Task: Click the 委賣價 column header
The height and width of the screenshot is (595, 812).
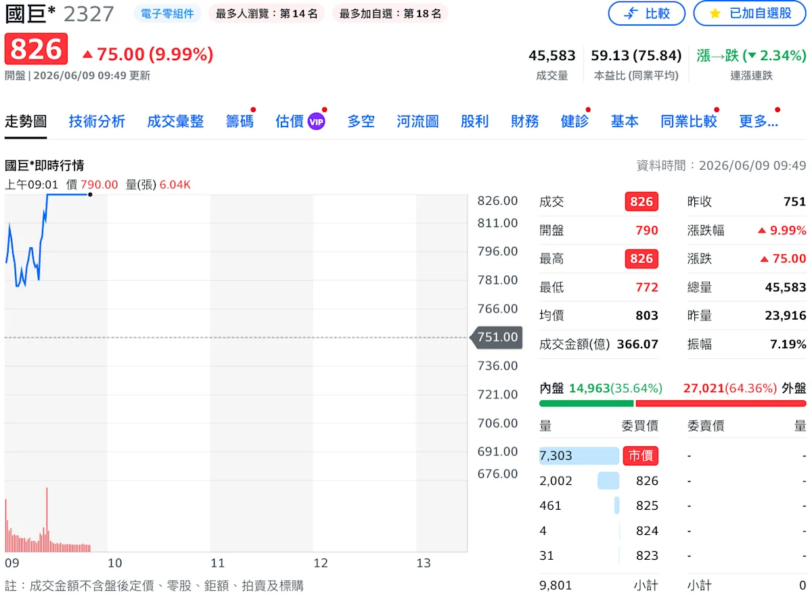Action: click(x=706, y=426)
